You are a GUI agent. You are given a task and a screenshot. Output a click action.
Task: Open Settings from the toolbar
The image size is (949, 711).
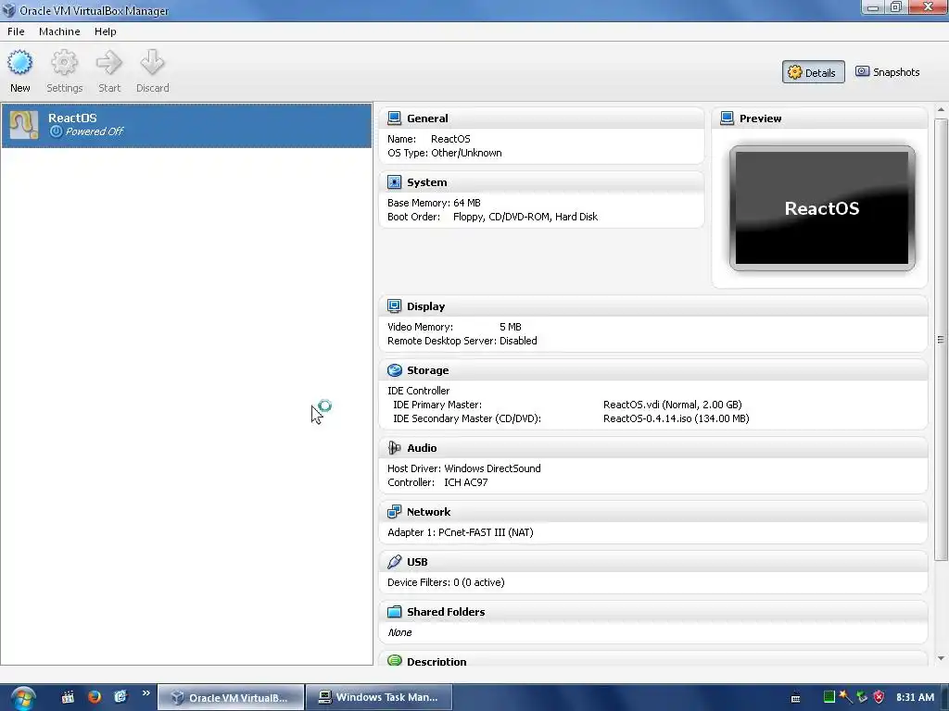[64, 71]
